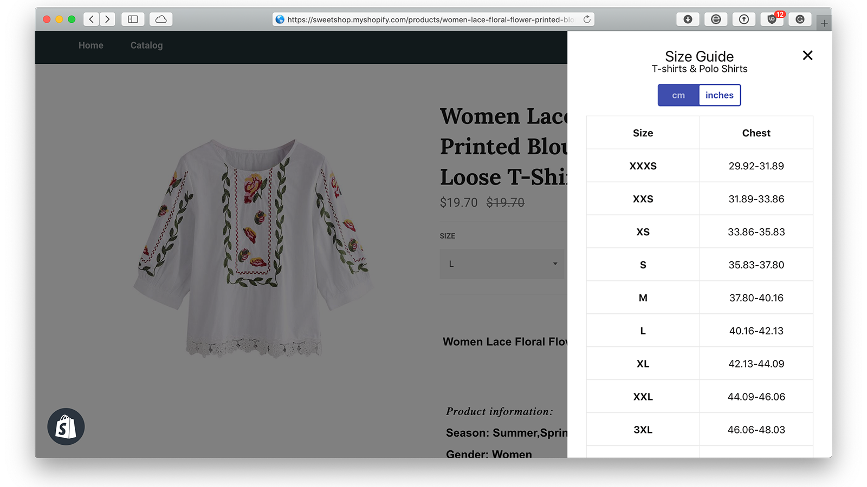The width and height of the screenshot is (867, 487).
Task: Click the 1Password keyhole extension icon
Action: 744,19
